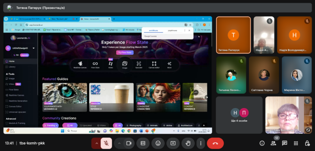Open Image generation icon in banner toolbar
Image resolution: width=315 pixels, height=151 pixels.
pyautogui.click(x=124, y=65)
